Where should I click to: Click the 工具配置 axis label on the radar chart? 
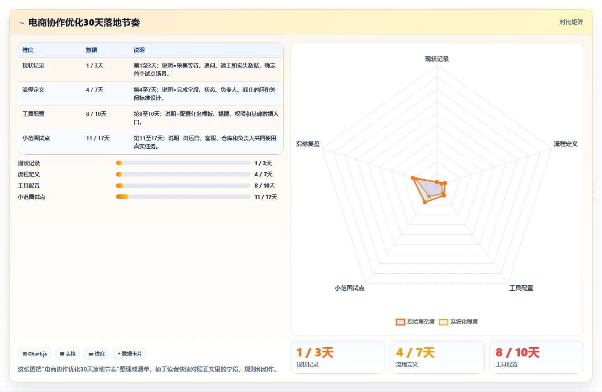click(521, 288)
